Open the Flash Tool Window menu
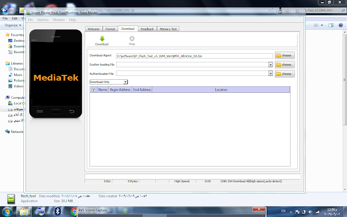Image resolution: width=347 pixels, height=217 pixels. [x=59, y=20]
